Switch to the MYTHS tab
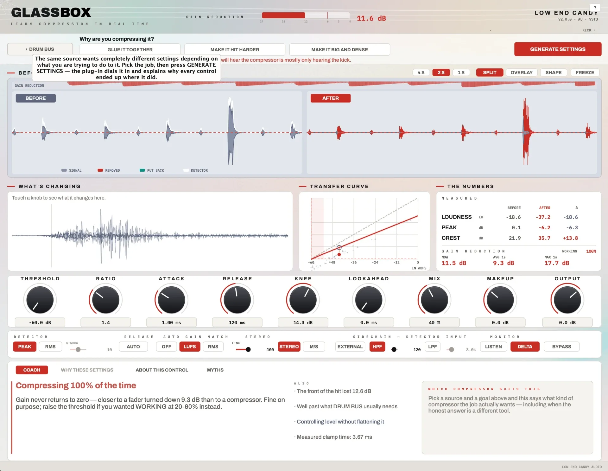 215,370
